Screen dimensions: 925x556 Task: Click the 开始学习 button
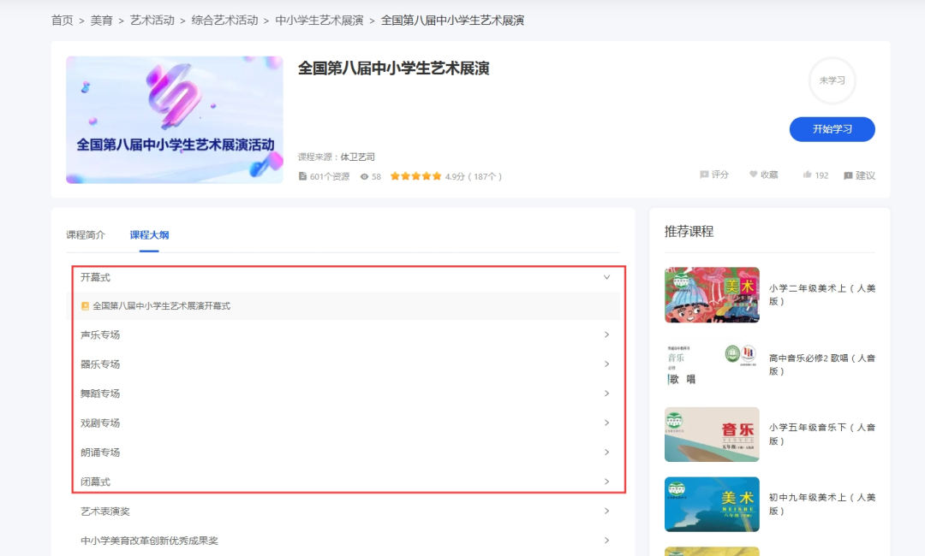click(832, 128)
